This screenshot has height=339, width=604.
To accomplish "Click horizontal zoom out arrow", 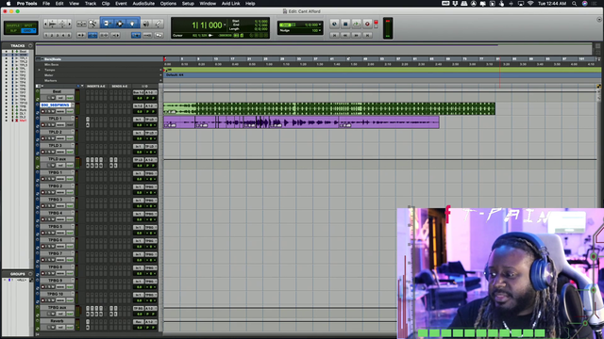I will tap(45, 24).
